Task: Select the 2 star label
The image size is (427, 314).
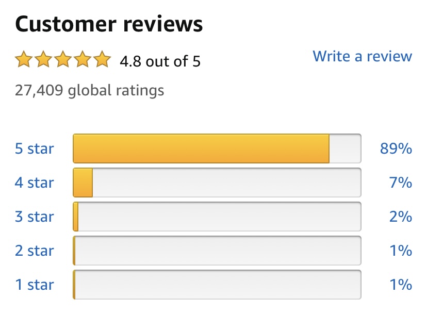Action: (x=35, y=251)
